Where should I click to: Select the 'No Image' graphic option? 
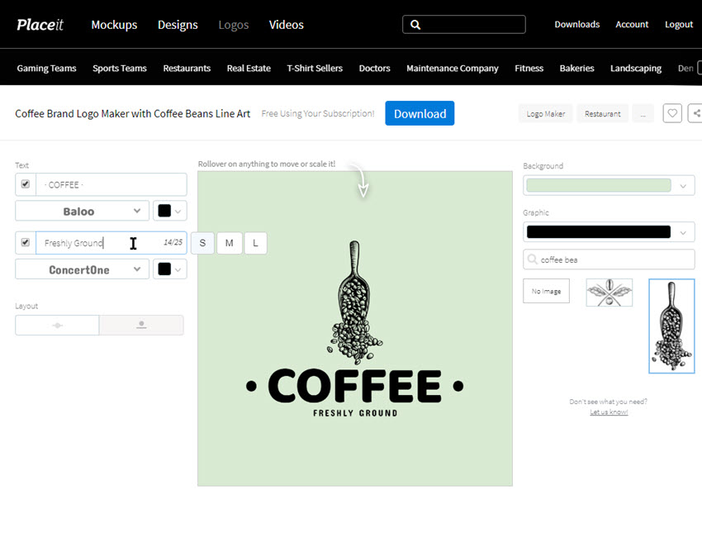click(x=546, y=291)
